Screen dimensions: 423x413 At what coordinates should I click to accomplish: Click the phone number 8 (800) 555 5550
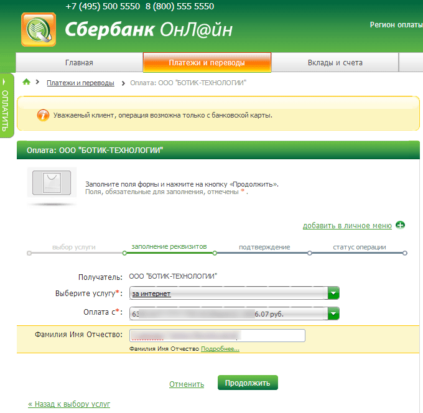coord(180,6)
